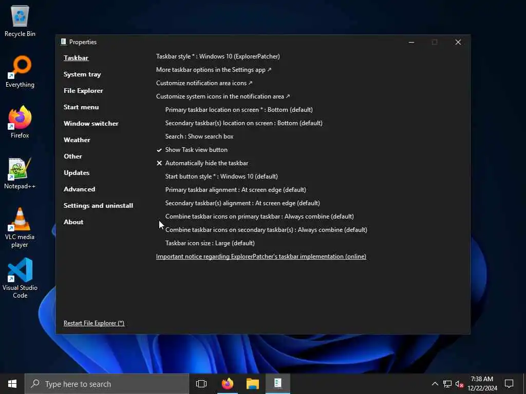Open the File Explorer settings section
Screen dimensions: 526x394
pos(83,90)
